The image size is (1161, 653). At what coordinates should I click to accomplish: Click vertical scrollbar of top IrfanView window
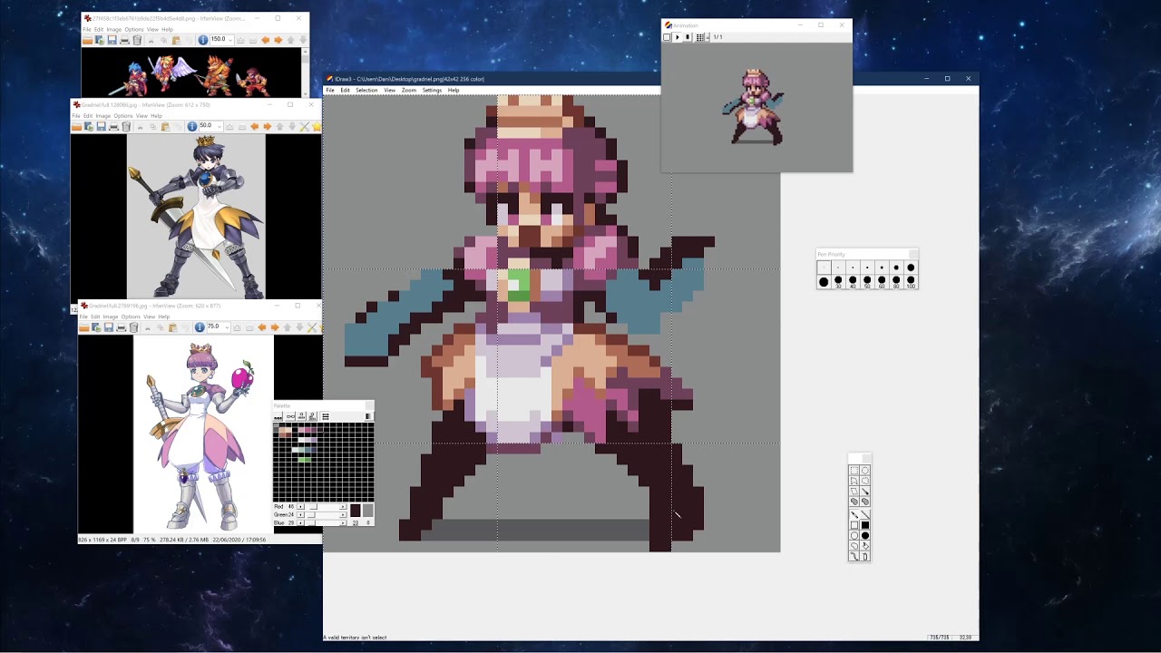point(305,73)
